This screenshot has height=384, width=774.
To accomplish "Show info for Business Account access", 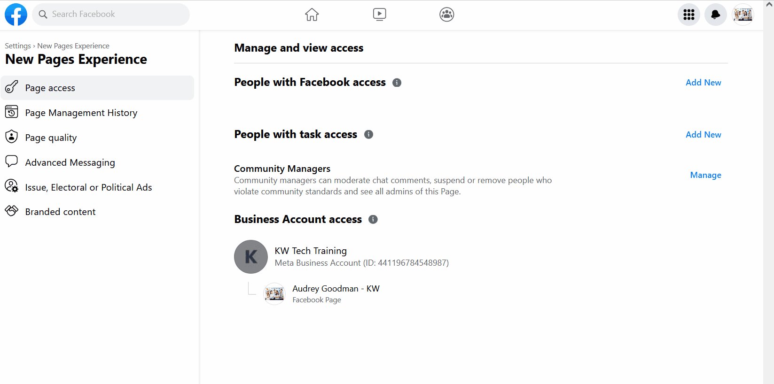I will [x=373, y=220].
